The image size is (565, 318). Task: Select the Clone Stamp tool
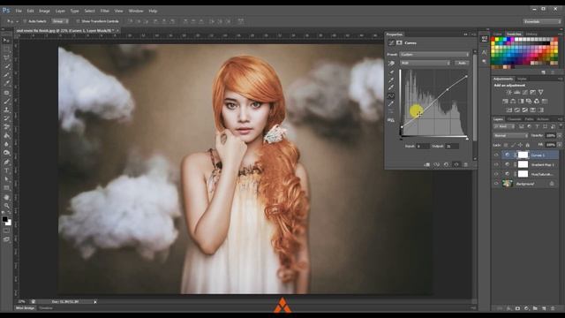click(x=6, y=110)
